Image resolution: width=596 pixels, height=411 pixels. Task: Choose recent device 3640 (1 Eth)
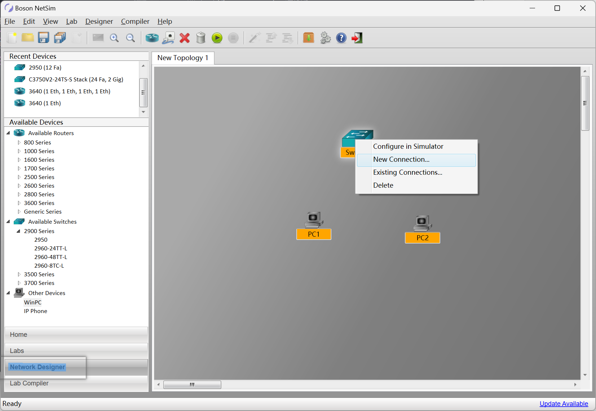coord(45,103)
